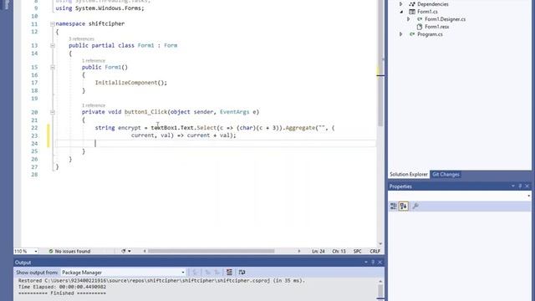Open the Show output from dropdown
535x301 pixels.
tap(123, 273)
